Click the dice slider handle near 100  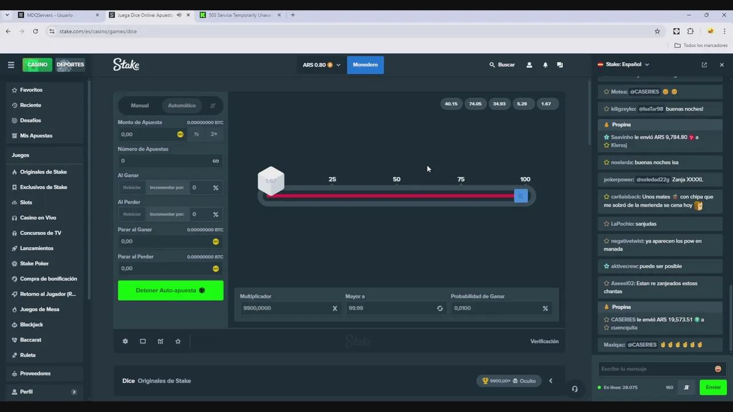click(521, 196)
